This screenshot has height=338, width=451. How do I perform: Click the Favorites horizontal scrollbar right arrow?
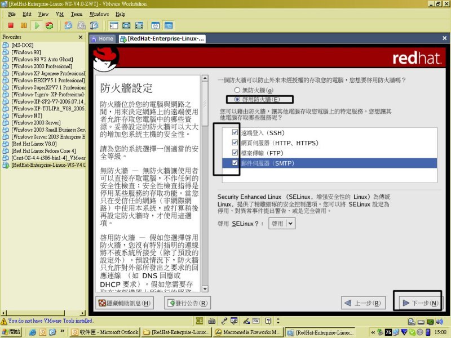click(83, 313)
